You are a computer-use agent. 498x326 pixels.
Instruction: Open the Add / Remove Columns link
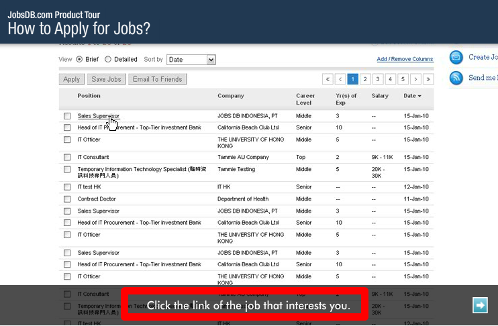pos(405,59)
